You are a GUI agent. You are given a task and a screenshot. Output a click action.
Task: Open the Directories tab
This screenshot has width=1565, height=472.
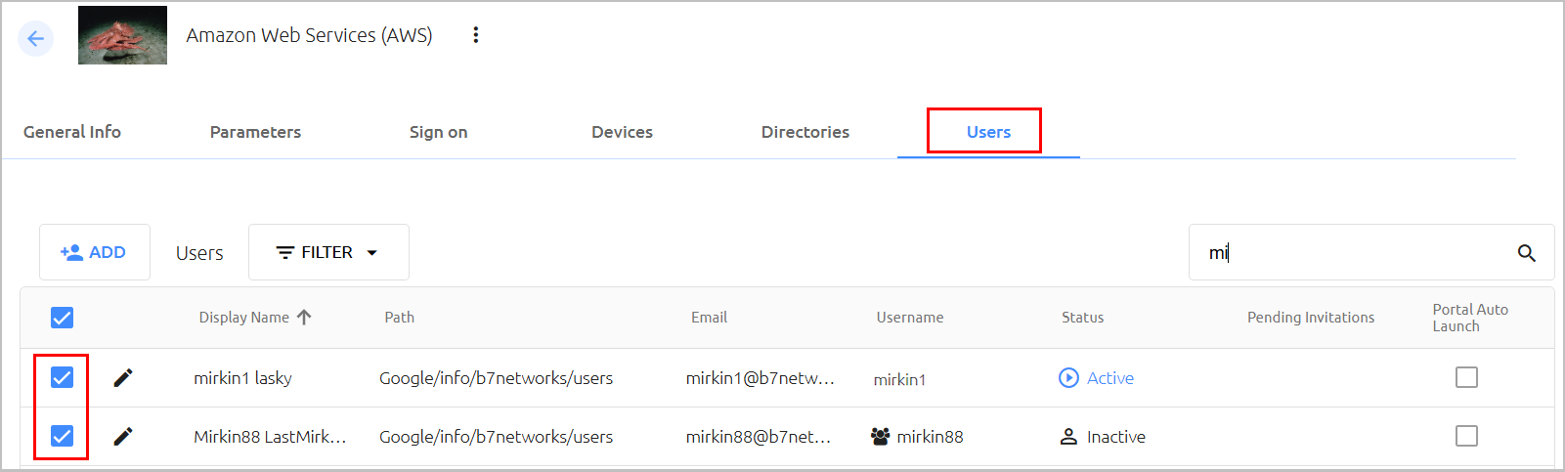(805, 132)
